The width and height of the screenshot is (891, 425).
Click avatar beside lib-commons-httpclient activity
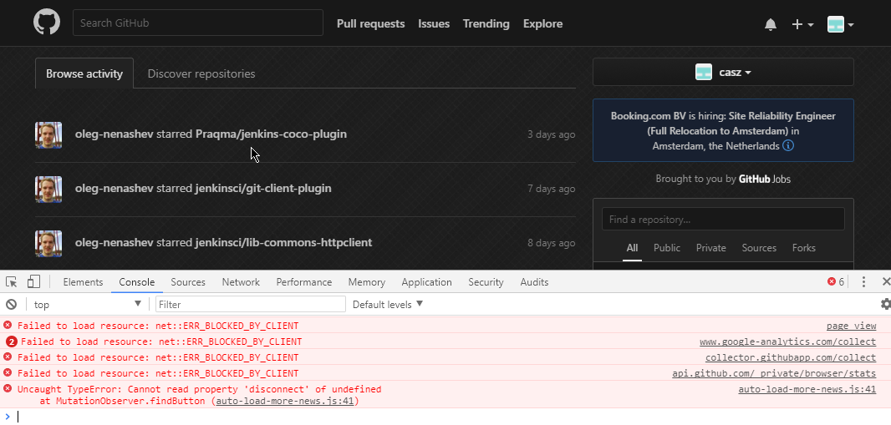coord(48,244)
